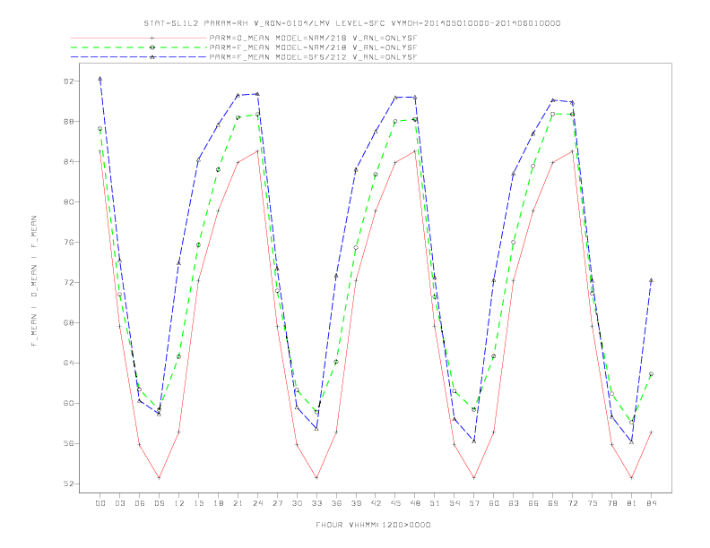This screenshot has height=548, width=710.
Task: Click the y-axis tick label 52
Action: pyautogui.click(x=69, y=484)
